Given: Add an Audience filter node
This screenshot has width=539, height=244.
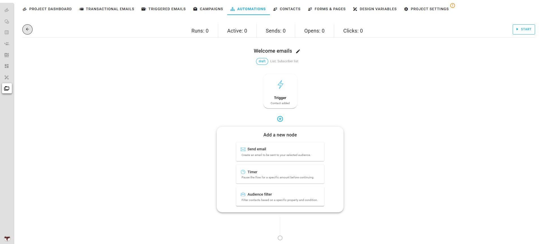Looking at the screenshot, I should (280, 196).
